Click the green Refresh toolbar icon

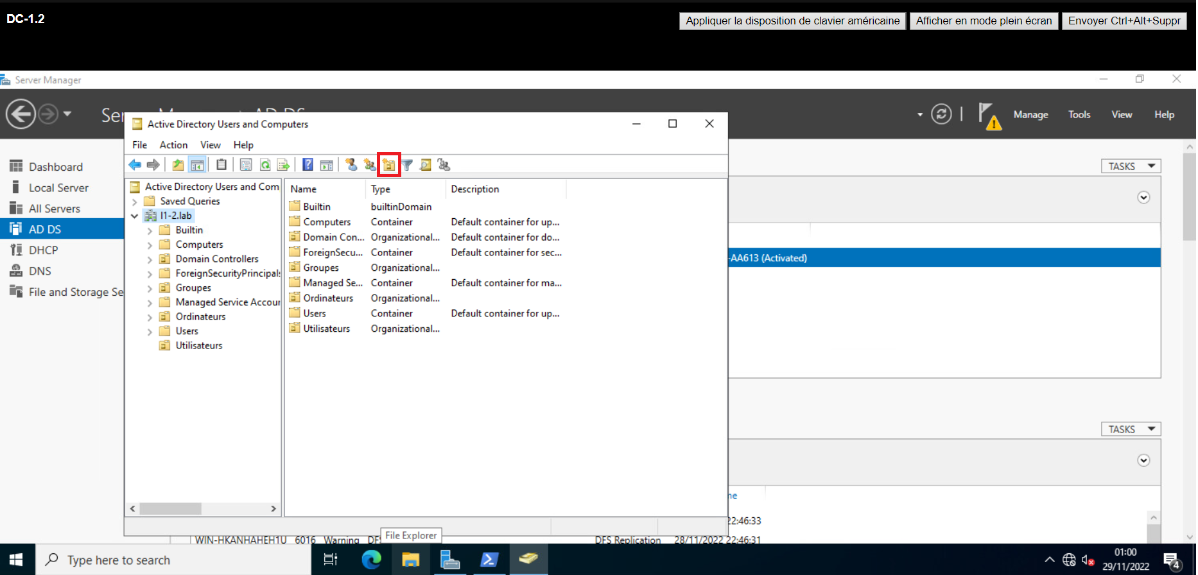(265, 165)
